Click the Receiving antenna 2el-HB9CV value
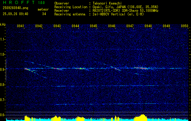191x121 pixels. click(x=118, y=14)
